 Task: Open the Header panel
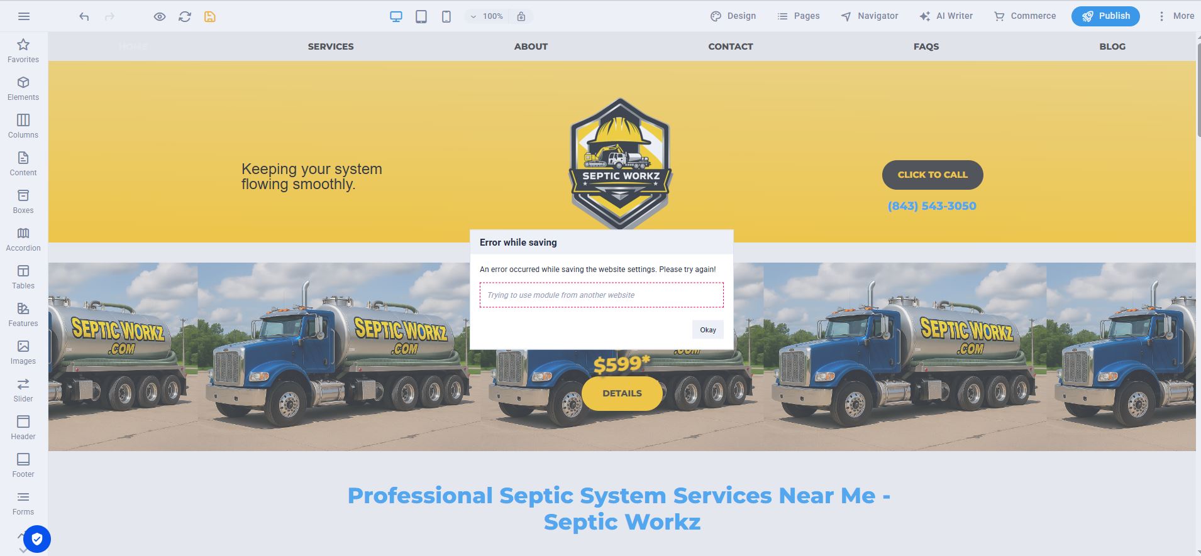(23, 428)
